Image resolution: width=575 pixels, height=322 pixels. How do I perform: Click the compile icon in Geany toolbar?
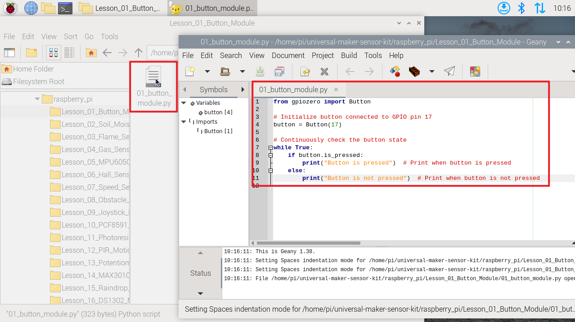click(395, 71)
